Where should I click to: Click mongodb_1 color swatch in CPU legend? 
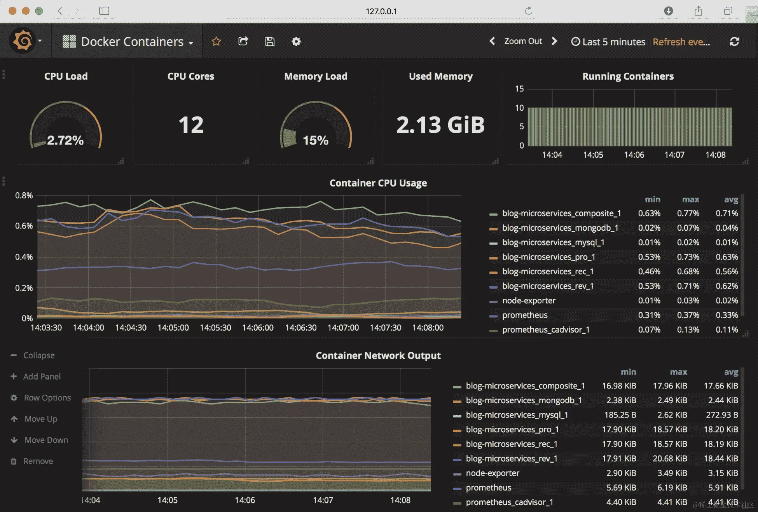click(493, 228)
